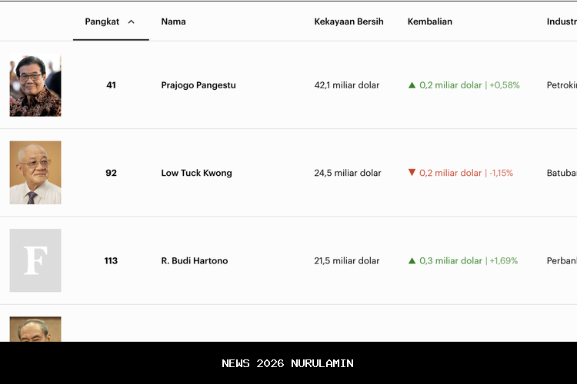
Task: Click the partially visible Industri column header
Action: [x=562, y=22]
